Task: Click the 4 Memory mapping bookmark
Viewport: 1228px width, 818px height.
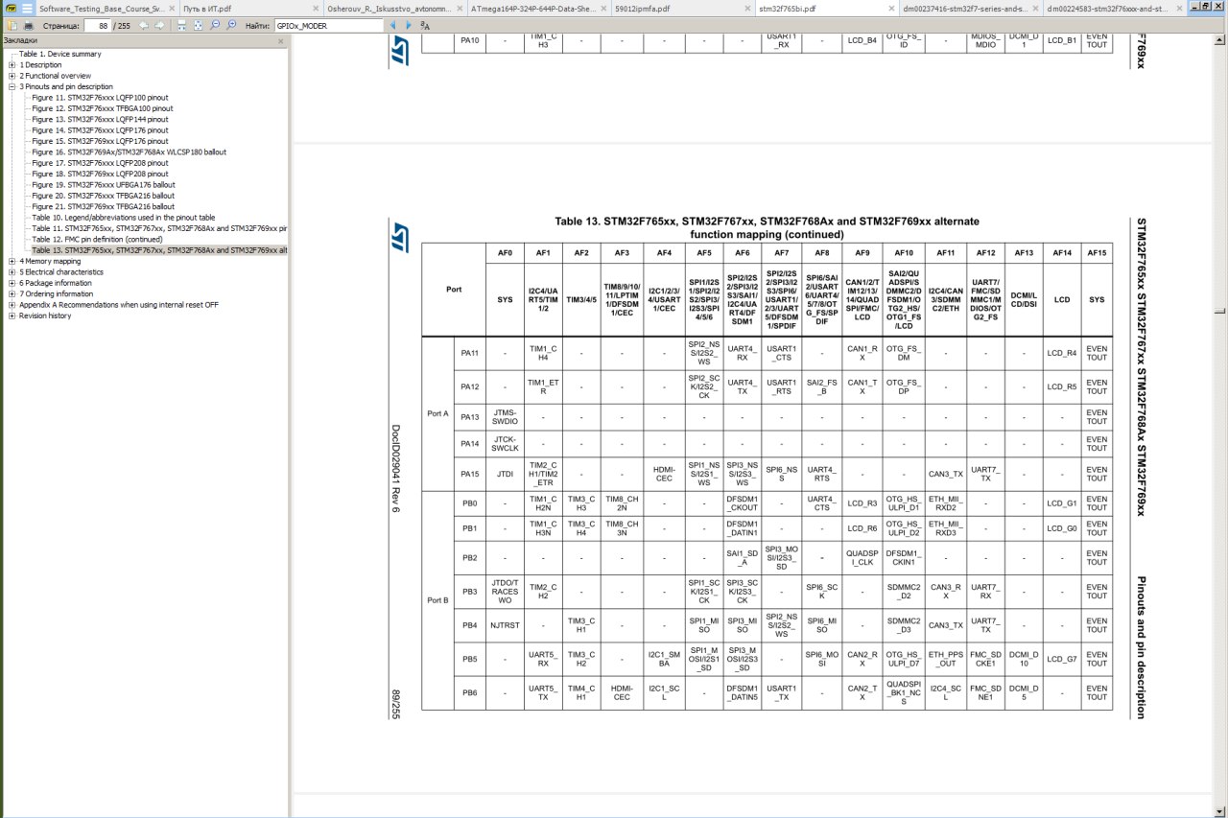Action: [x=50, y=261]
